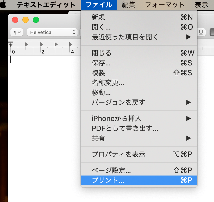
Task: Open the Helvetica font dropdown
Action: [52, 32]
